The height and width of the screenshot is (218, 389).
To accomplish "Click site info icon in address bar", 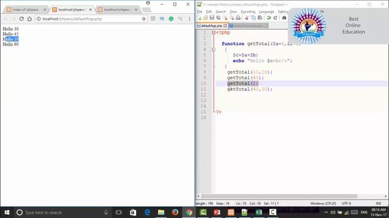I will pyautogui.click(x=39, y=19).
